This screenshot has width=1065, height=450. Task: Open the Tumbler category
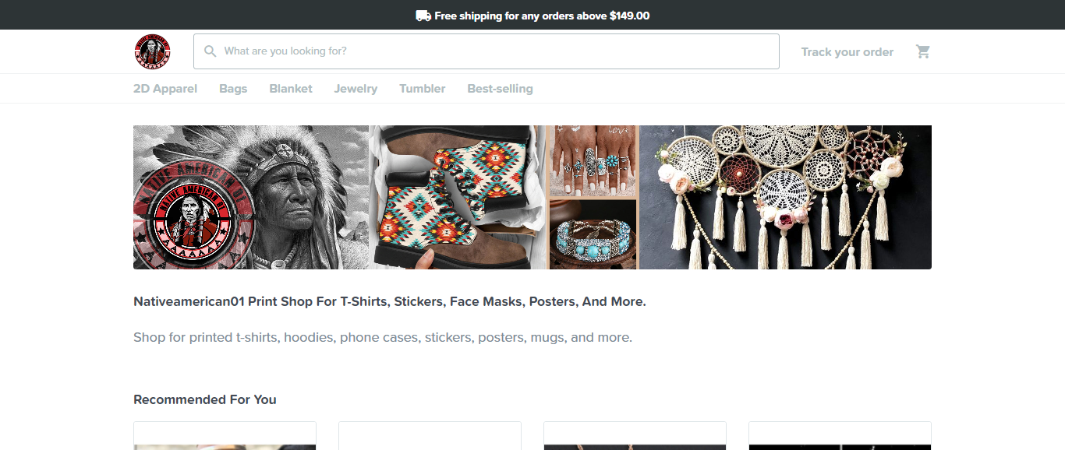[x=423, y=89]
